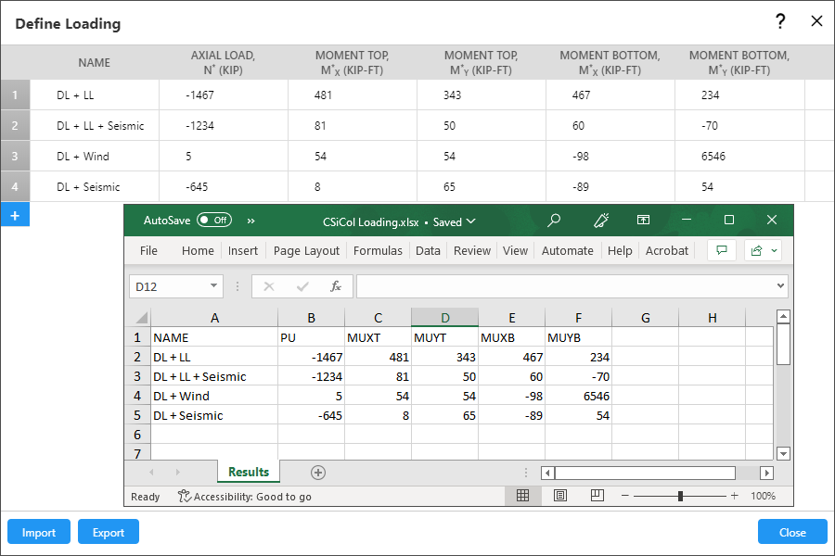This screenshot has width=835, height=556.
Task: Open the Comments pane icon in Excel
Action: (x=721, y=250)
